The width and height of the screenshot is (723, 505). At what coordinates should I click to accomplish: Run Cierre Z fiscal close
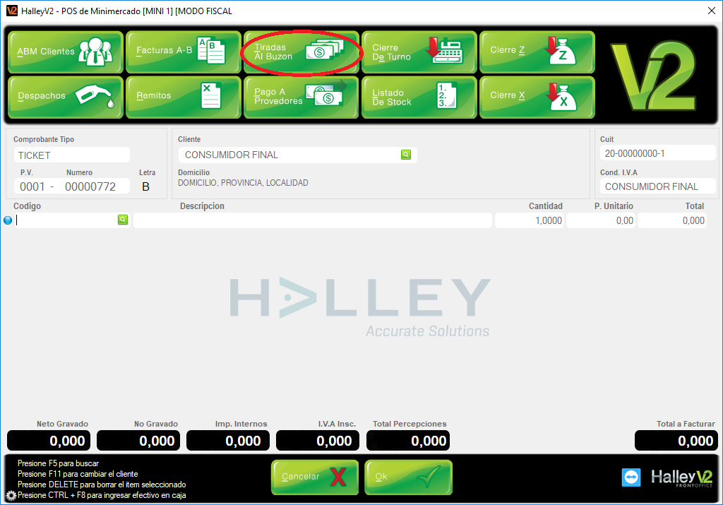[537, 52]
